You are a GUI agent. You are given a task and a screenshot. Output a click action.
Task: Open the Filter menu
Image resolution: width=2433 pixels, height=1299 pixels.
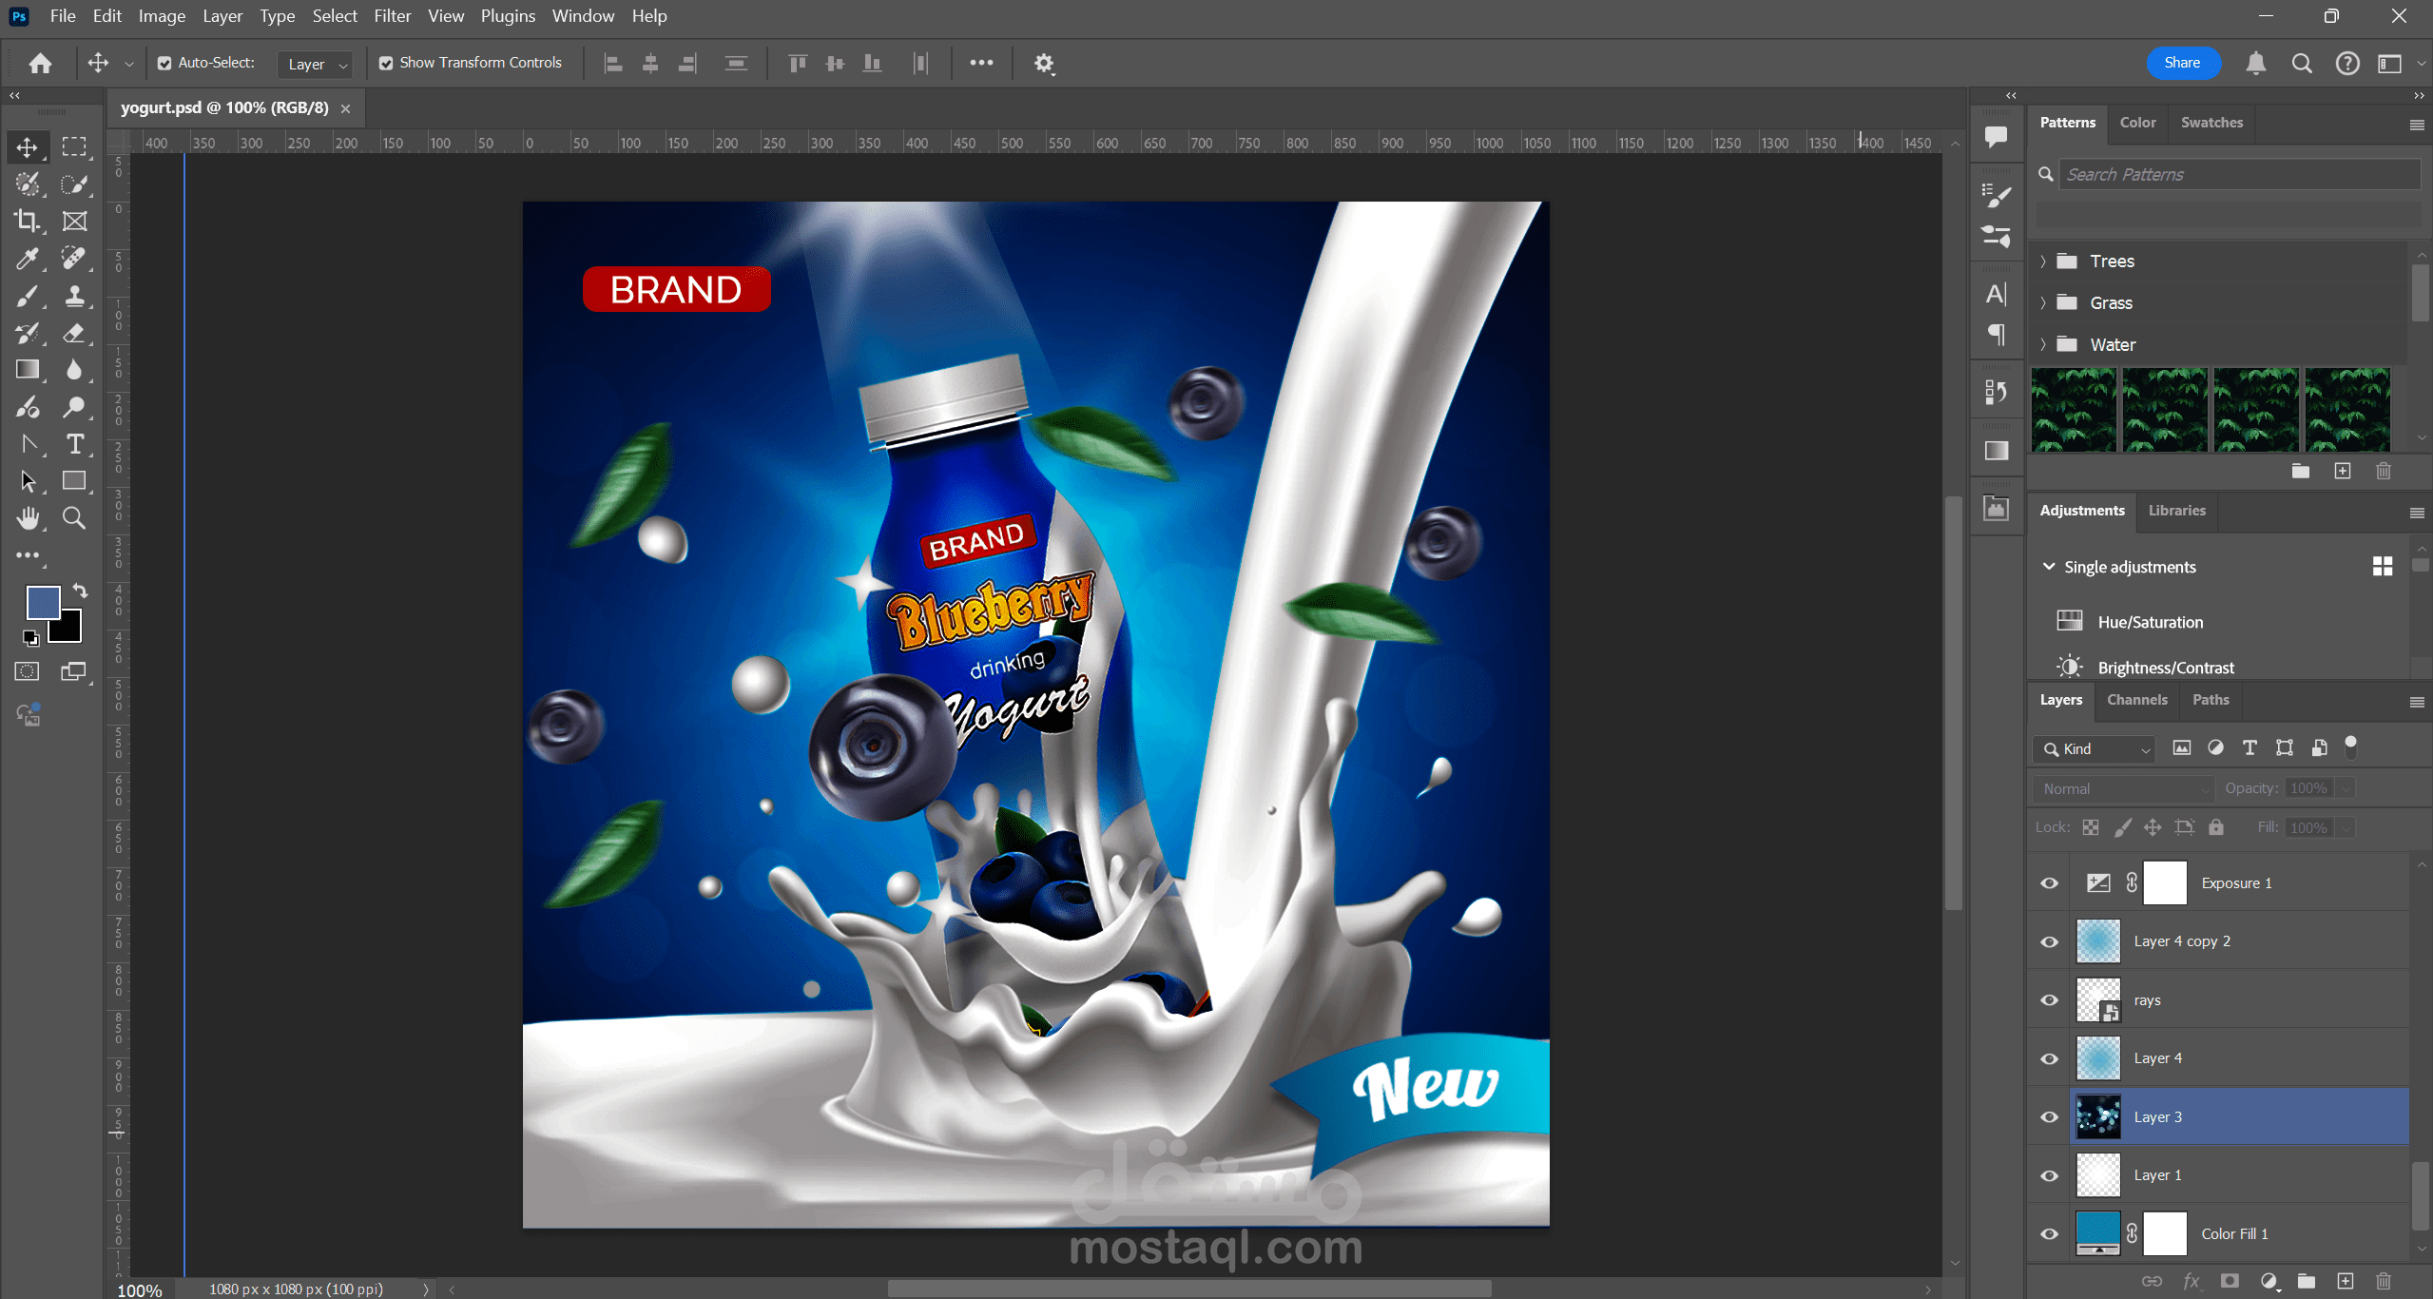[x=392, y=16]
